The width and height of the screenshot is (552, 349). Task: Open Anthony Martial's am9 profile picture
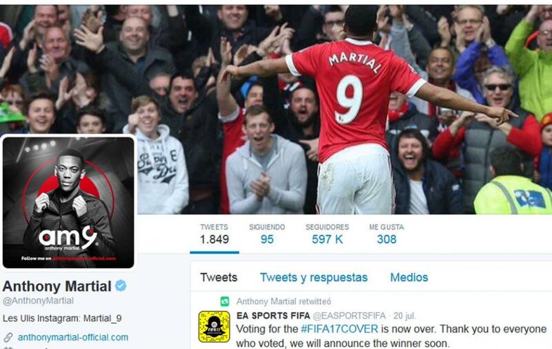click(x=68, y=202)
